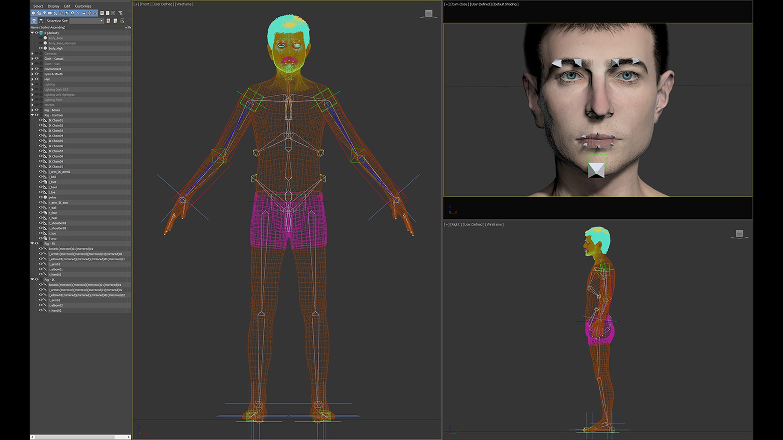Select the l_arm_IK_aim01 item

(60, 172)
